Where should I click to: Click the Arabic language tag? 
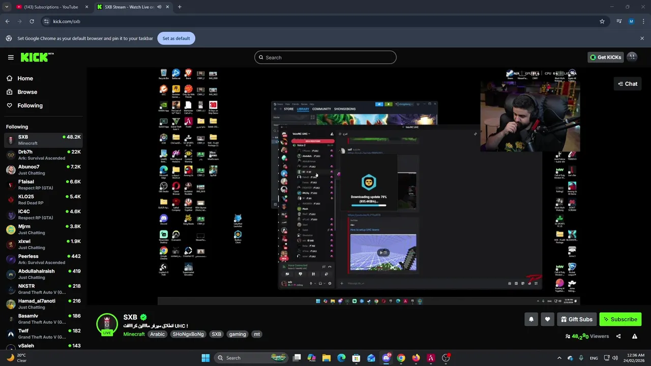(x=157, y=334)
